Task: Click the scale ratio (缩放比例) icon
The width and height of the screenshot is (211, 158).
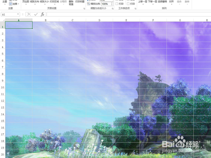Action: 89,4
